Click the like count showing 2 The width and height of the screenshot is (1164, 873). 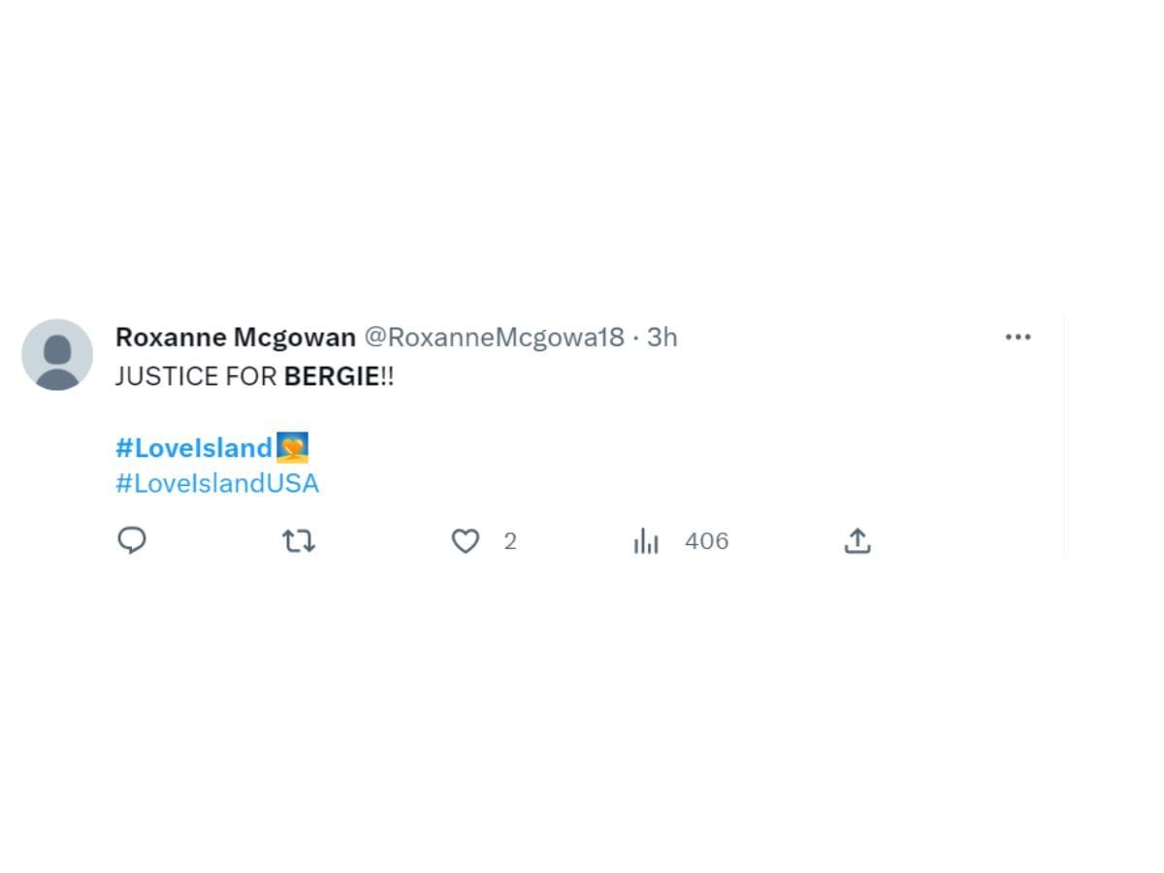point(509,541)
